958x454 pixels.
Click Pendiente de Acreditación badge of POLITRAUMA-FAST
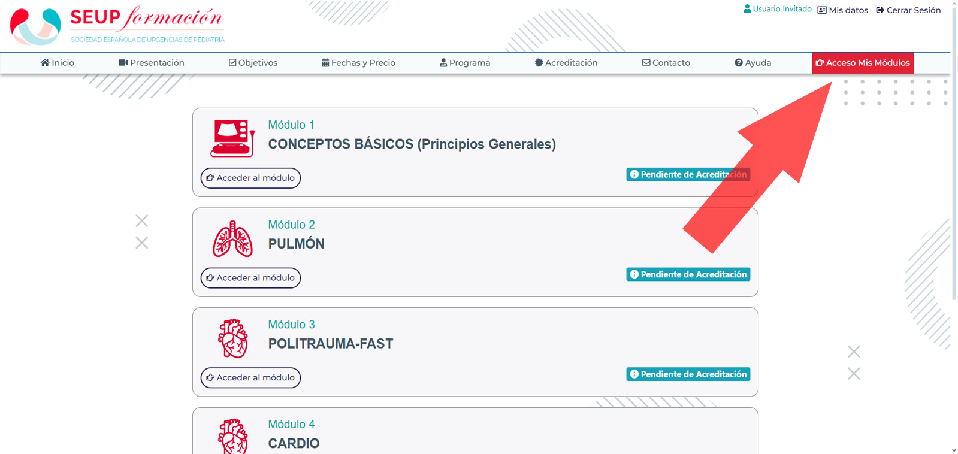pos(688,374)
